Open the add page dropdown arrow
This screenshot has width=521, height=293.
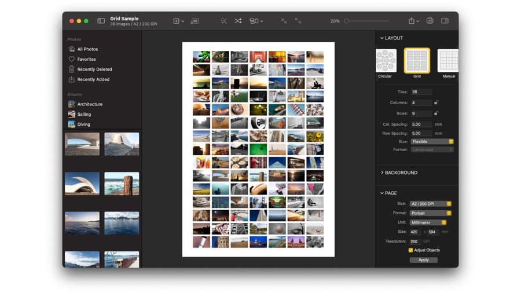coord(183,21)
